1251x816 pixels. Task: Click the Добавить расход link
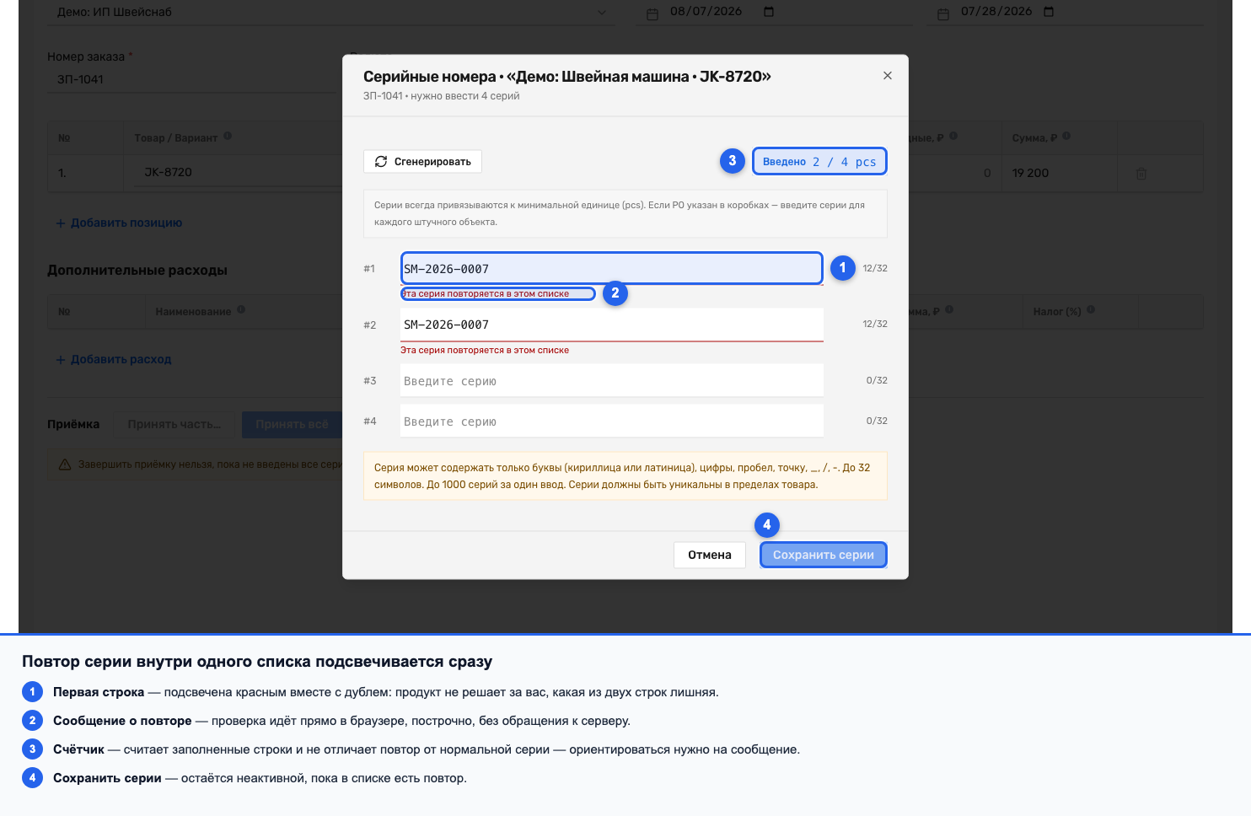click(x=114, y=359)
